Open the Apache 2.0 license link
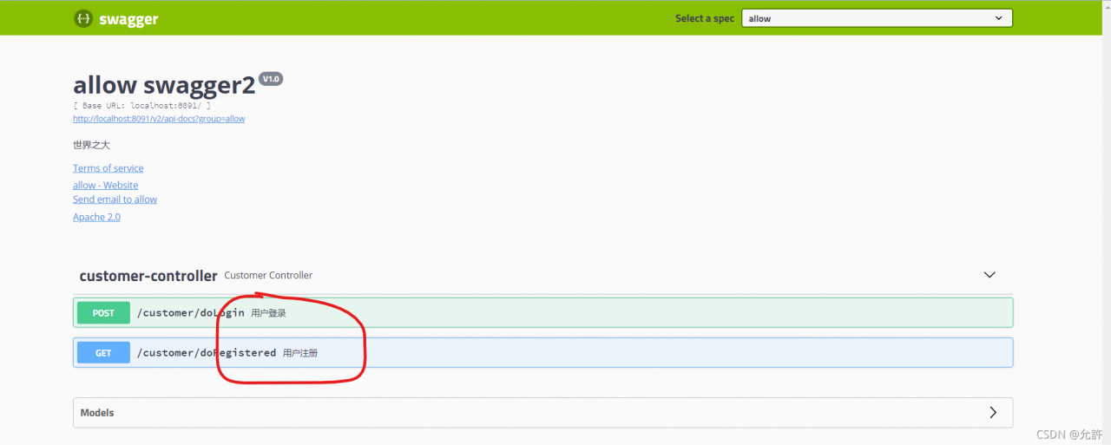The width and height of the screenshot is (1111, 445). coord(96,217)
